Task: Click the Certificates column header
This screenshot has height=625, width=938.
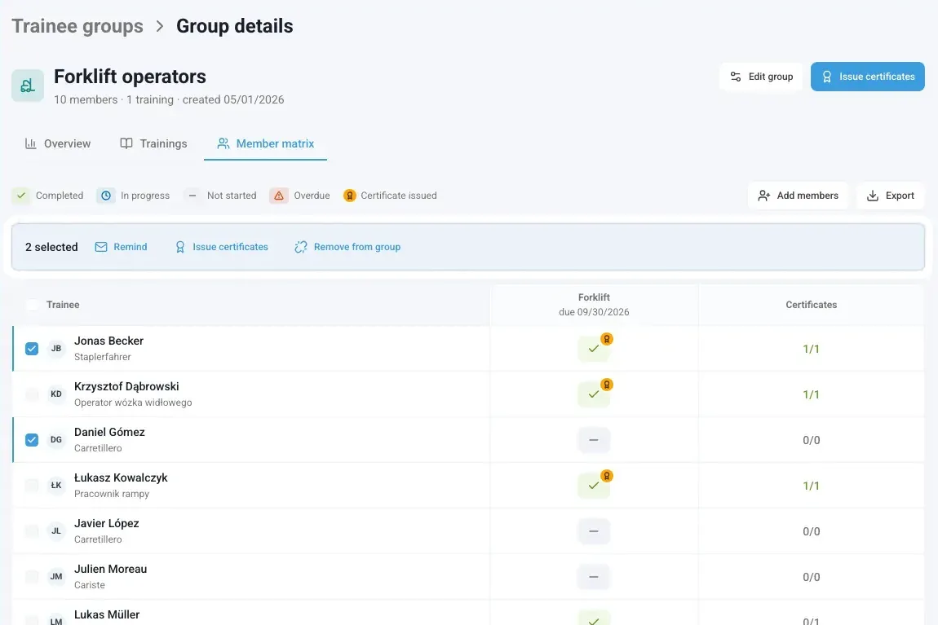Action: (812, 305)
